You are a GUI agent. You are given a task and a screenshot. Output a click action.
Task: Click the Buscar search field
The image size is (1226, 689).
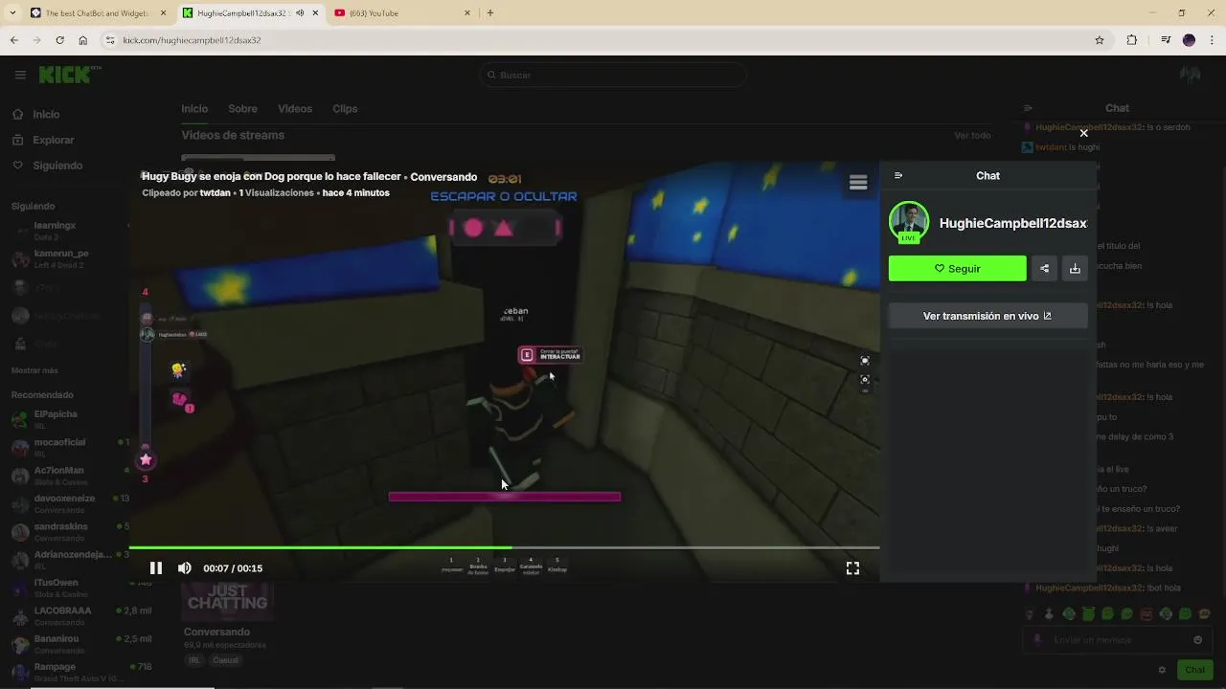(x=613, y=75)
